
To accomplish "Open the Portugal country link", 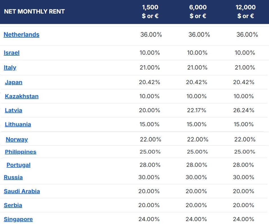I will pos(19,165).
